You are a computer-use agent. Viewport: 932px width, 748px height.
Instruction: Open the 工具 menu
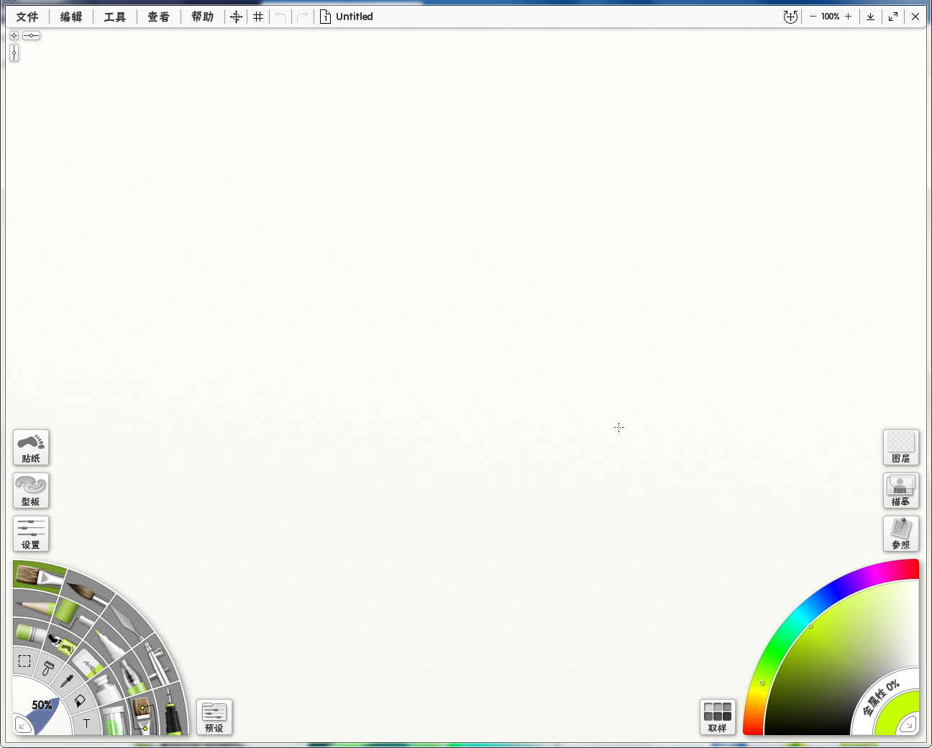(x=114, y=16)
